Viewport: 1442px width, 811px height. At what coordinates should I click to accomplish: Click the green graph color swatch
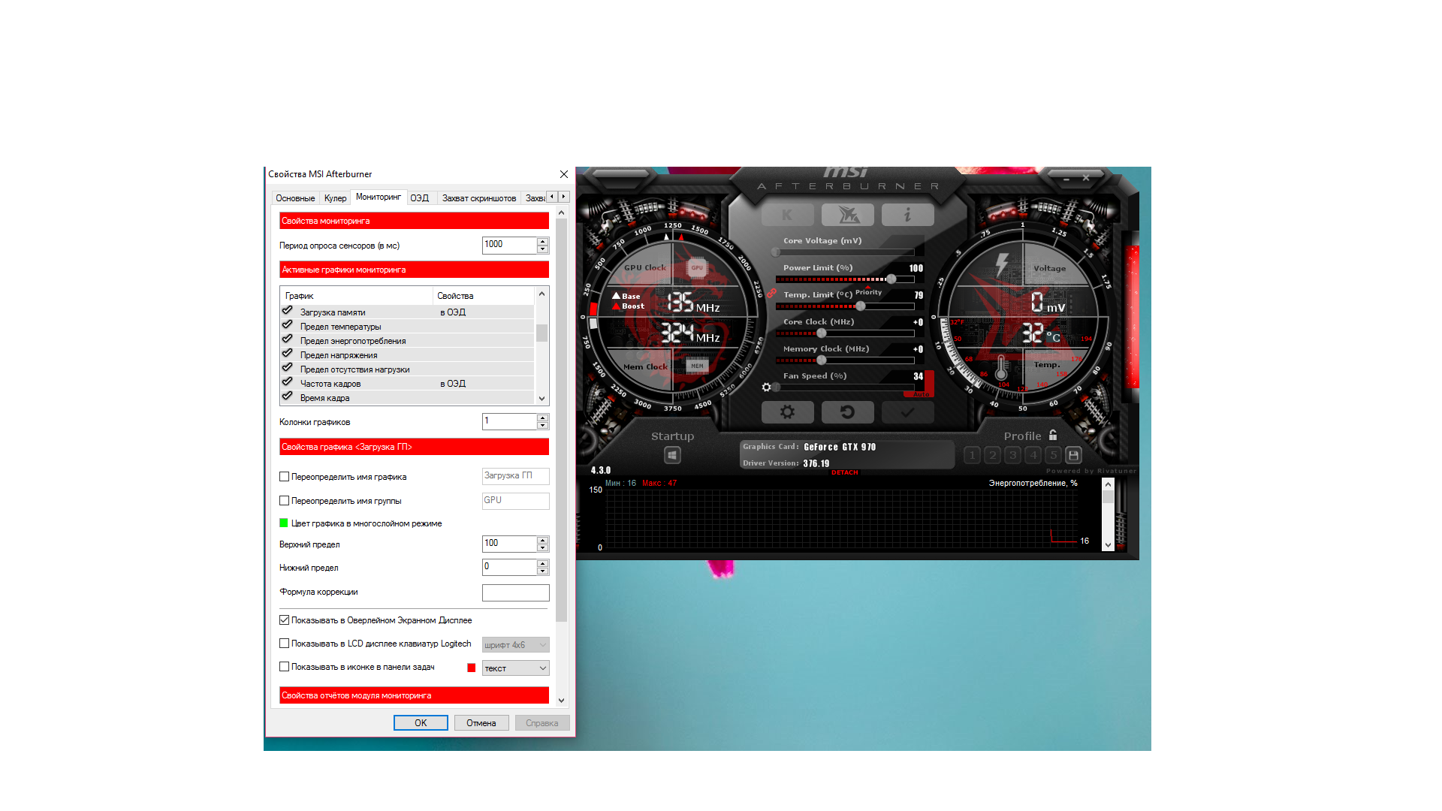[x=284, y=523]
